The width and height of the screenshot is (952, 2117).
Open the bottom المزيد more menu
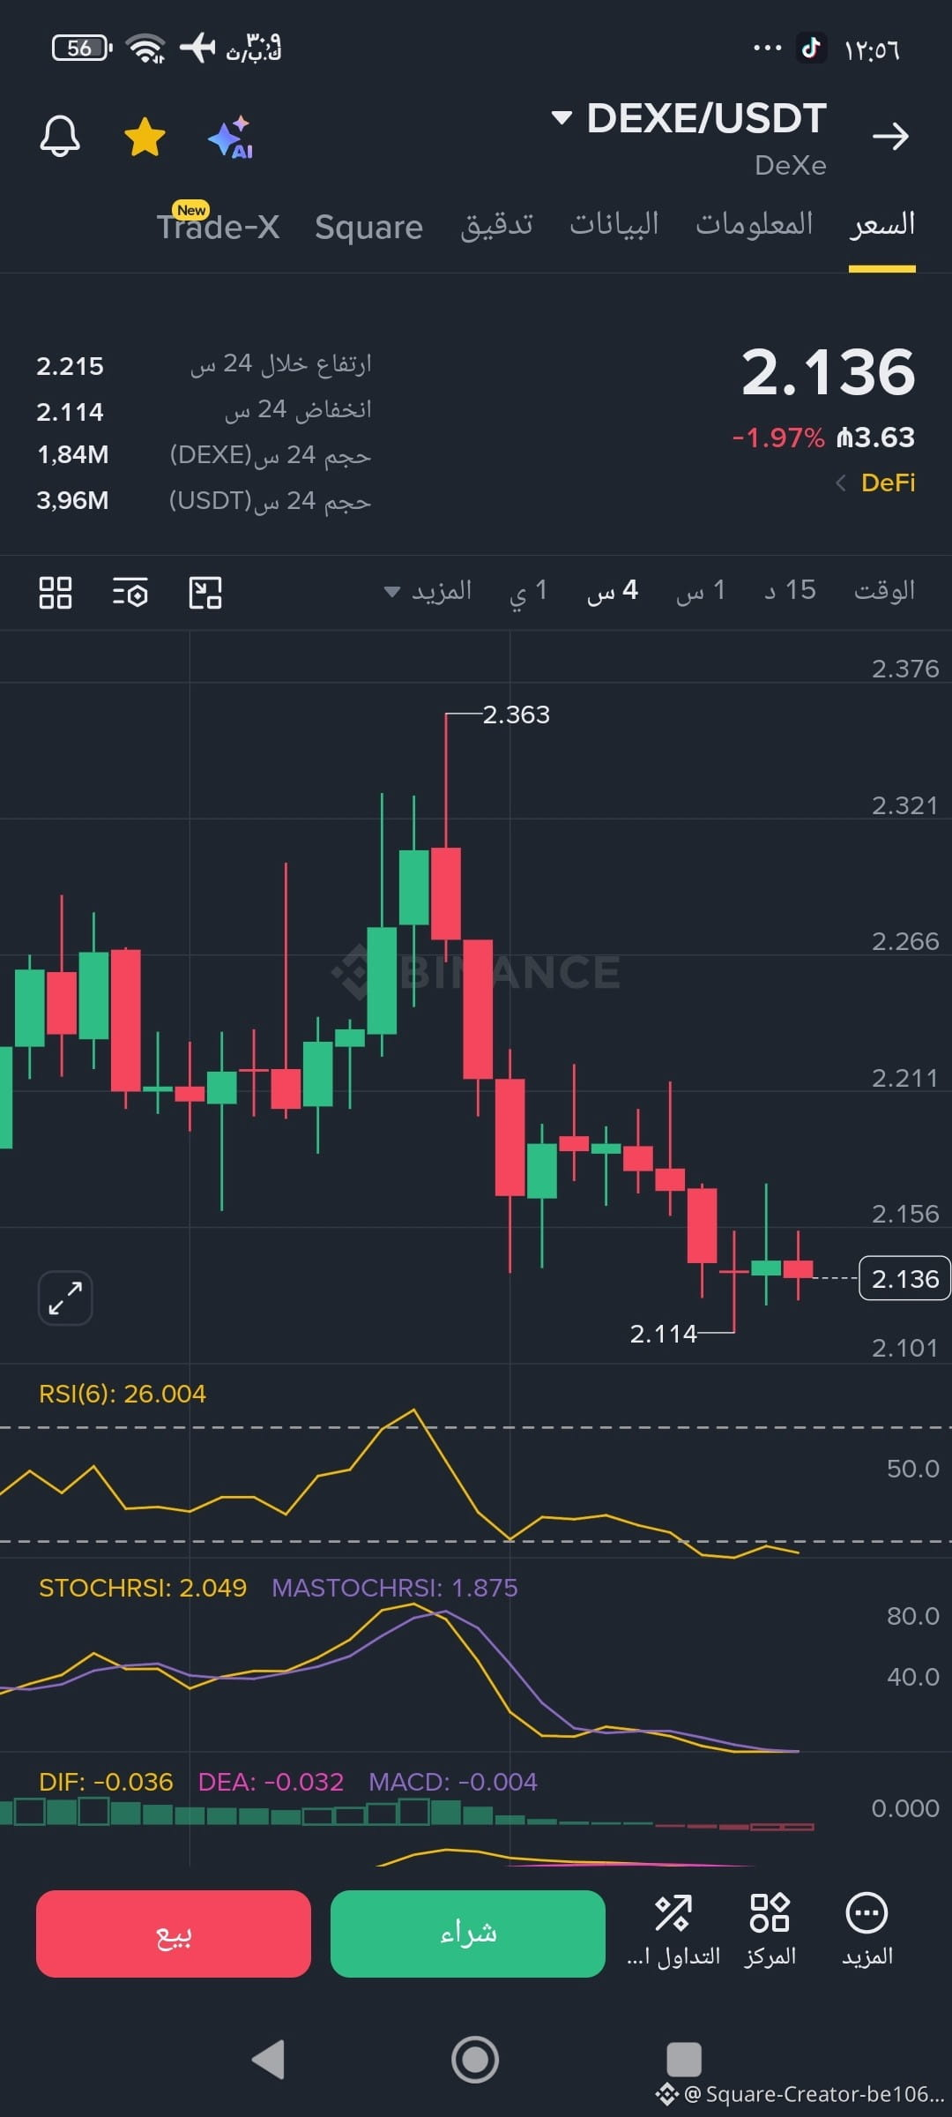(867, 1931)
